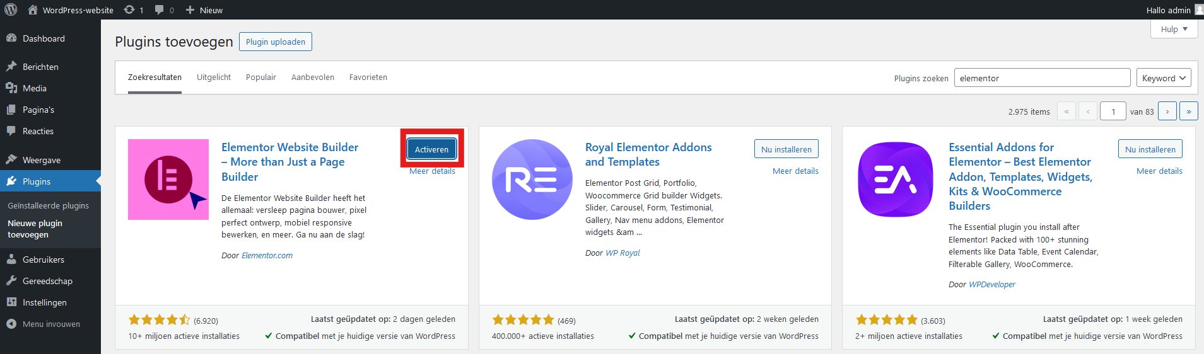Visit site via home icon WordPress-website
The width and height of the screenshot is (1204, 354).
click(33, 9)
